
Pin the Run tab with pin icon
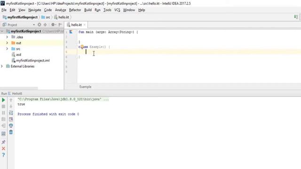[3, 142]
